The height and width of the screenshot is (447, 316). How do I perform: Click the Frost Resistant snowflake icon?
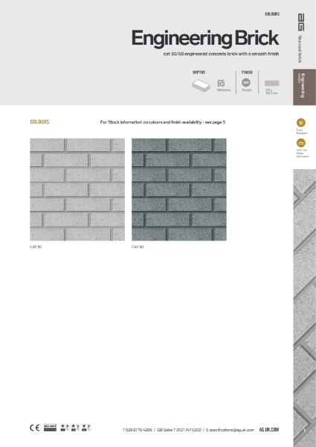pos(300,123)
